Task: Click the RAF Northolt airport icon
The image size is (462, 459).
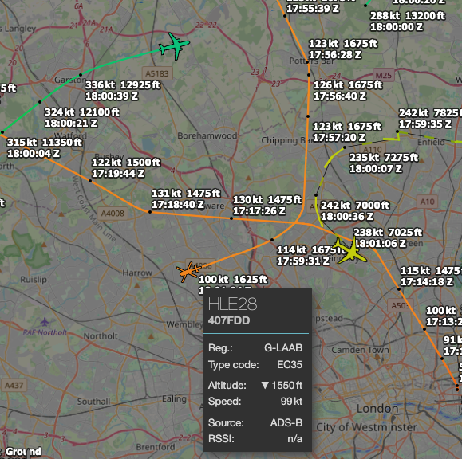Action: tap(45, 322)
